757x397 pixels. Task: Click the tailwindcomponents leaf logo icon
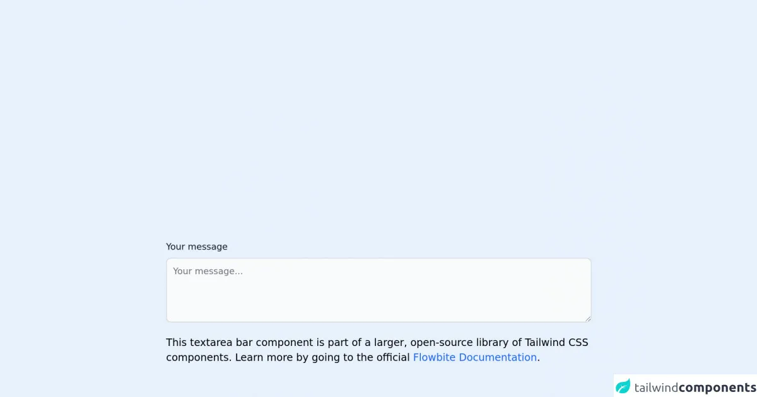[623, 386]
